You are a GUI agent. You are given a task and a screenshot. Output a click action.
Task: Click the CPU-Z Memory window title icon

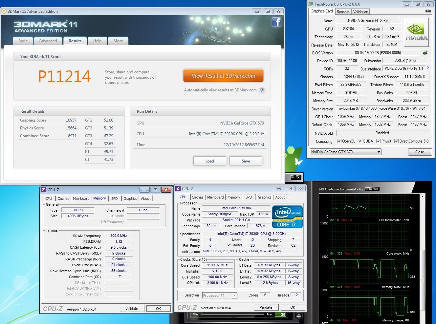(44, 190)
